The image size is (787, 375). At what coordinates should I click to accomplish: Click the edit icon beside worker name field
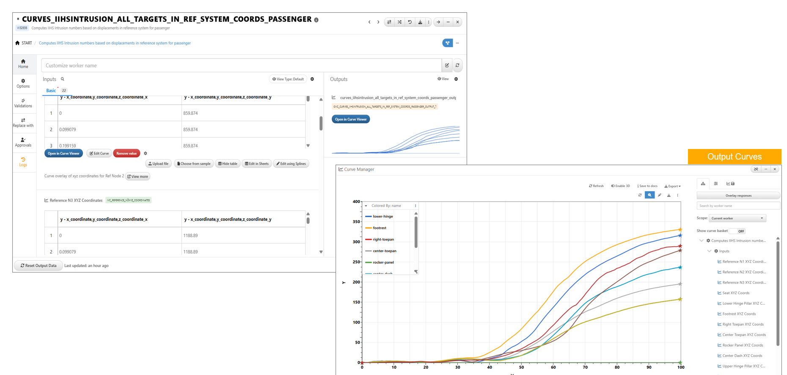447,65
